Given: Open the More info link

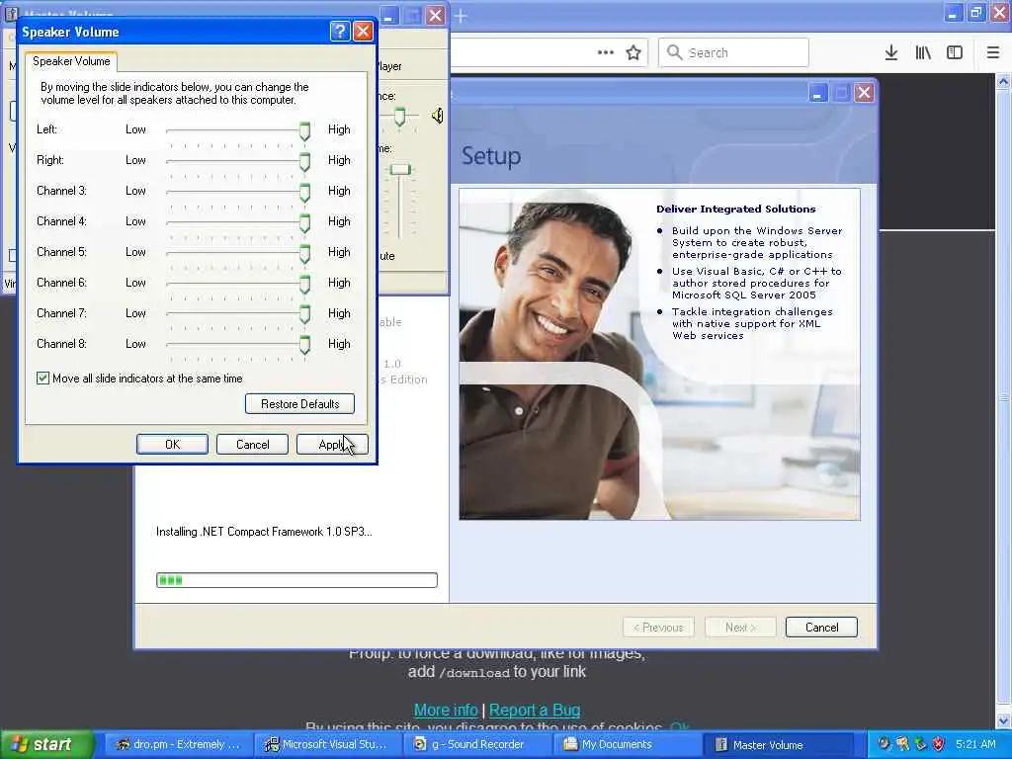Looking at the screenshot, I should (x=446, y=710).
